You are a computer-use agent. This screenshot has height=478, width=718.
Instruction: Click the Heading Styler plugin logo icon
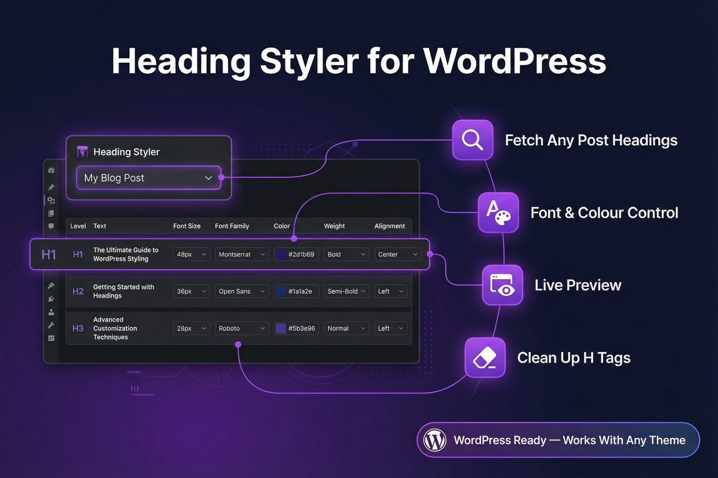pyautogui.click(x=83, y=152)
